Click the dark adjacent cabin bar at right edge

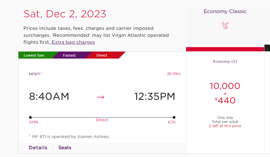point(267,48)
